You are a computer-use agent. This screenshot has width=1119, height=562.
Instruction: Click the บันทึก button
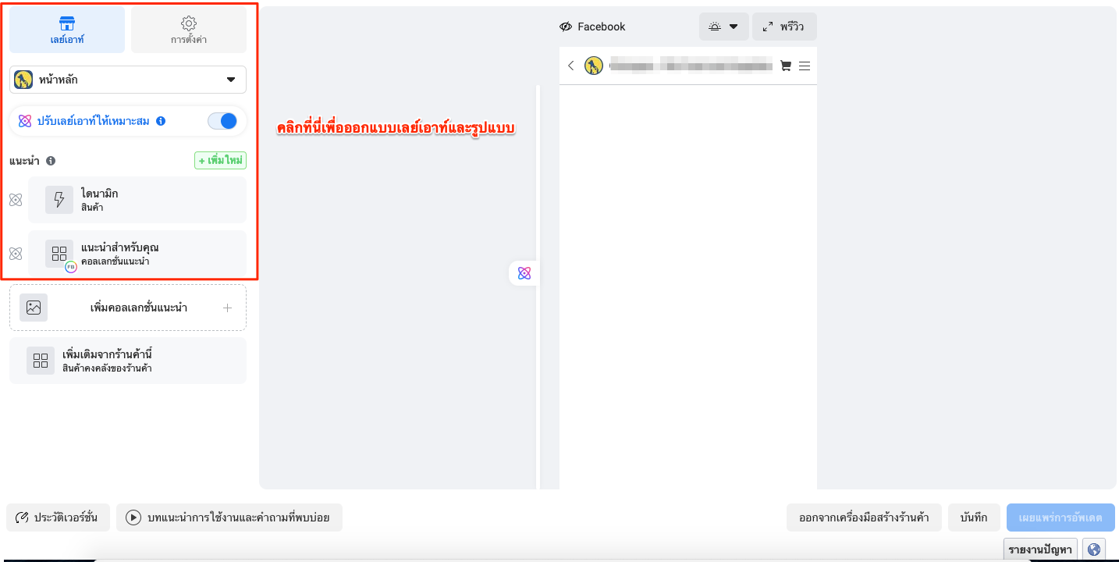point(975,518)
